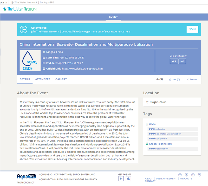Visit the YouTube channel via footer icon
This screenshot has width=208, height=186.
pos(199,175)
